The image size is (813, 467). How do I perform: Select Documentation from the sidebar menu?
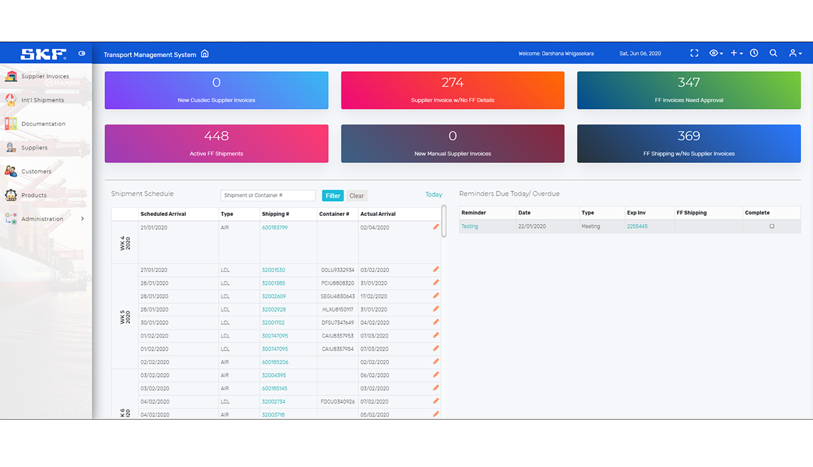click(x=43, y=124)
